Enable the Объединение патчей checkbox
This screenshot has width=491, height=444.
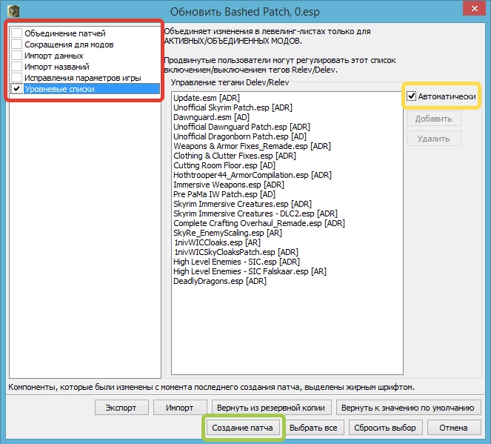[17, 33]
